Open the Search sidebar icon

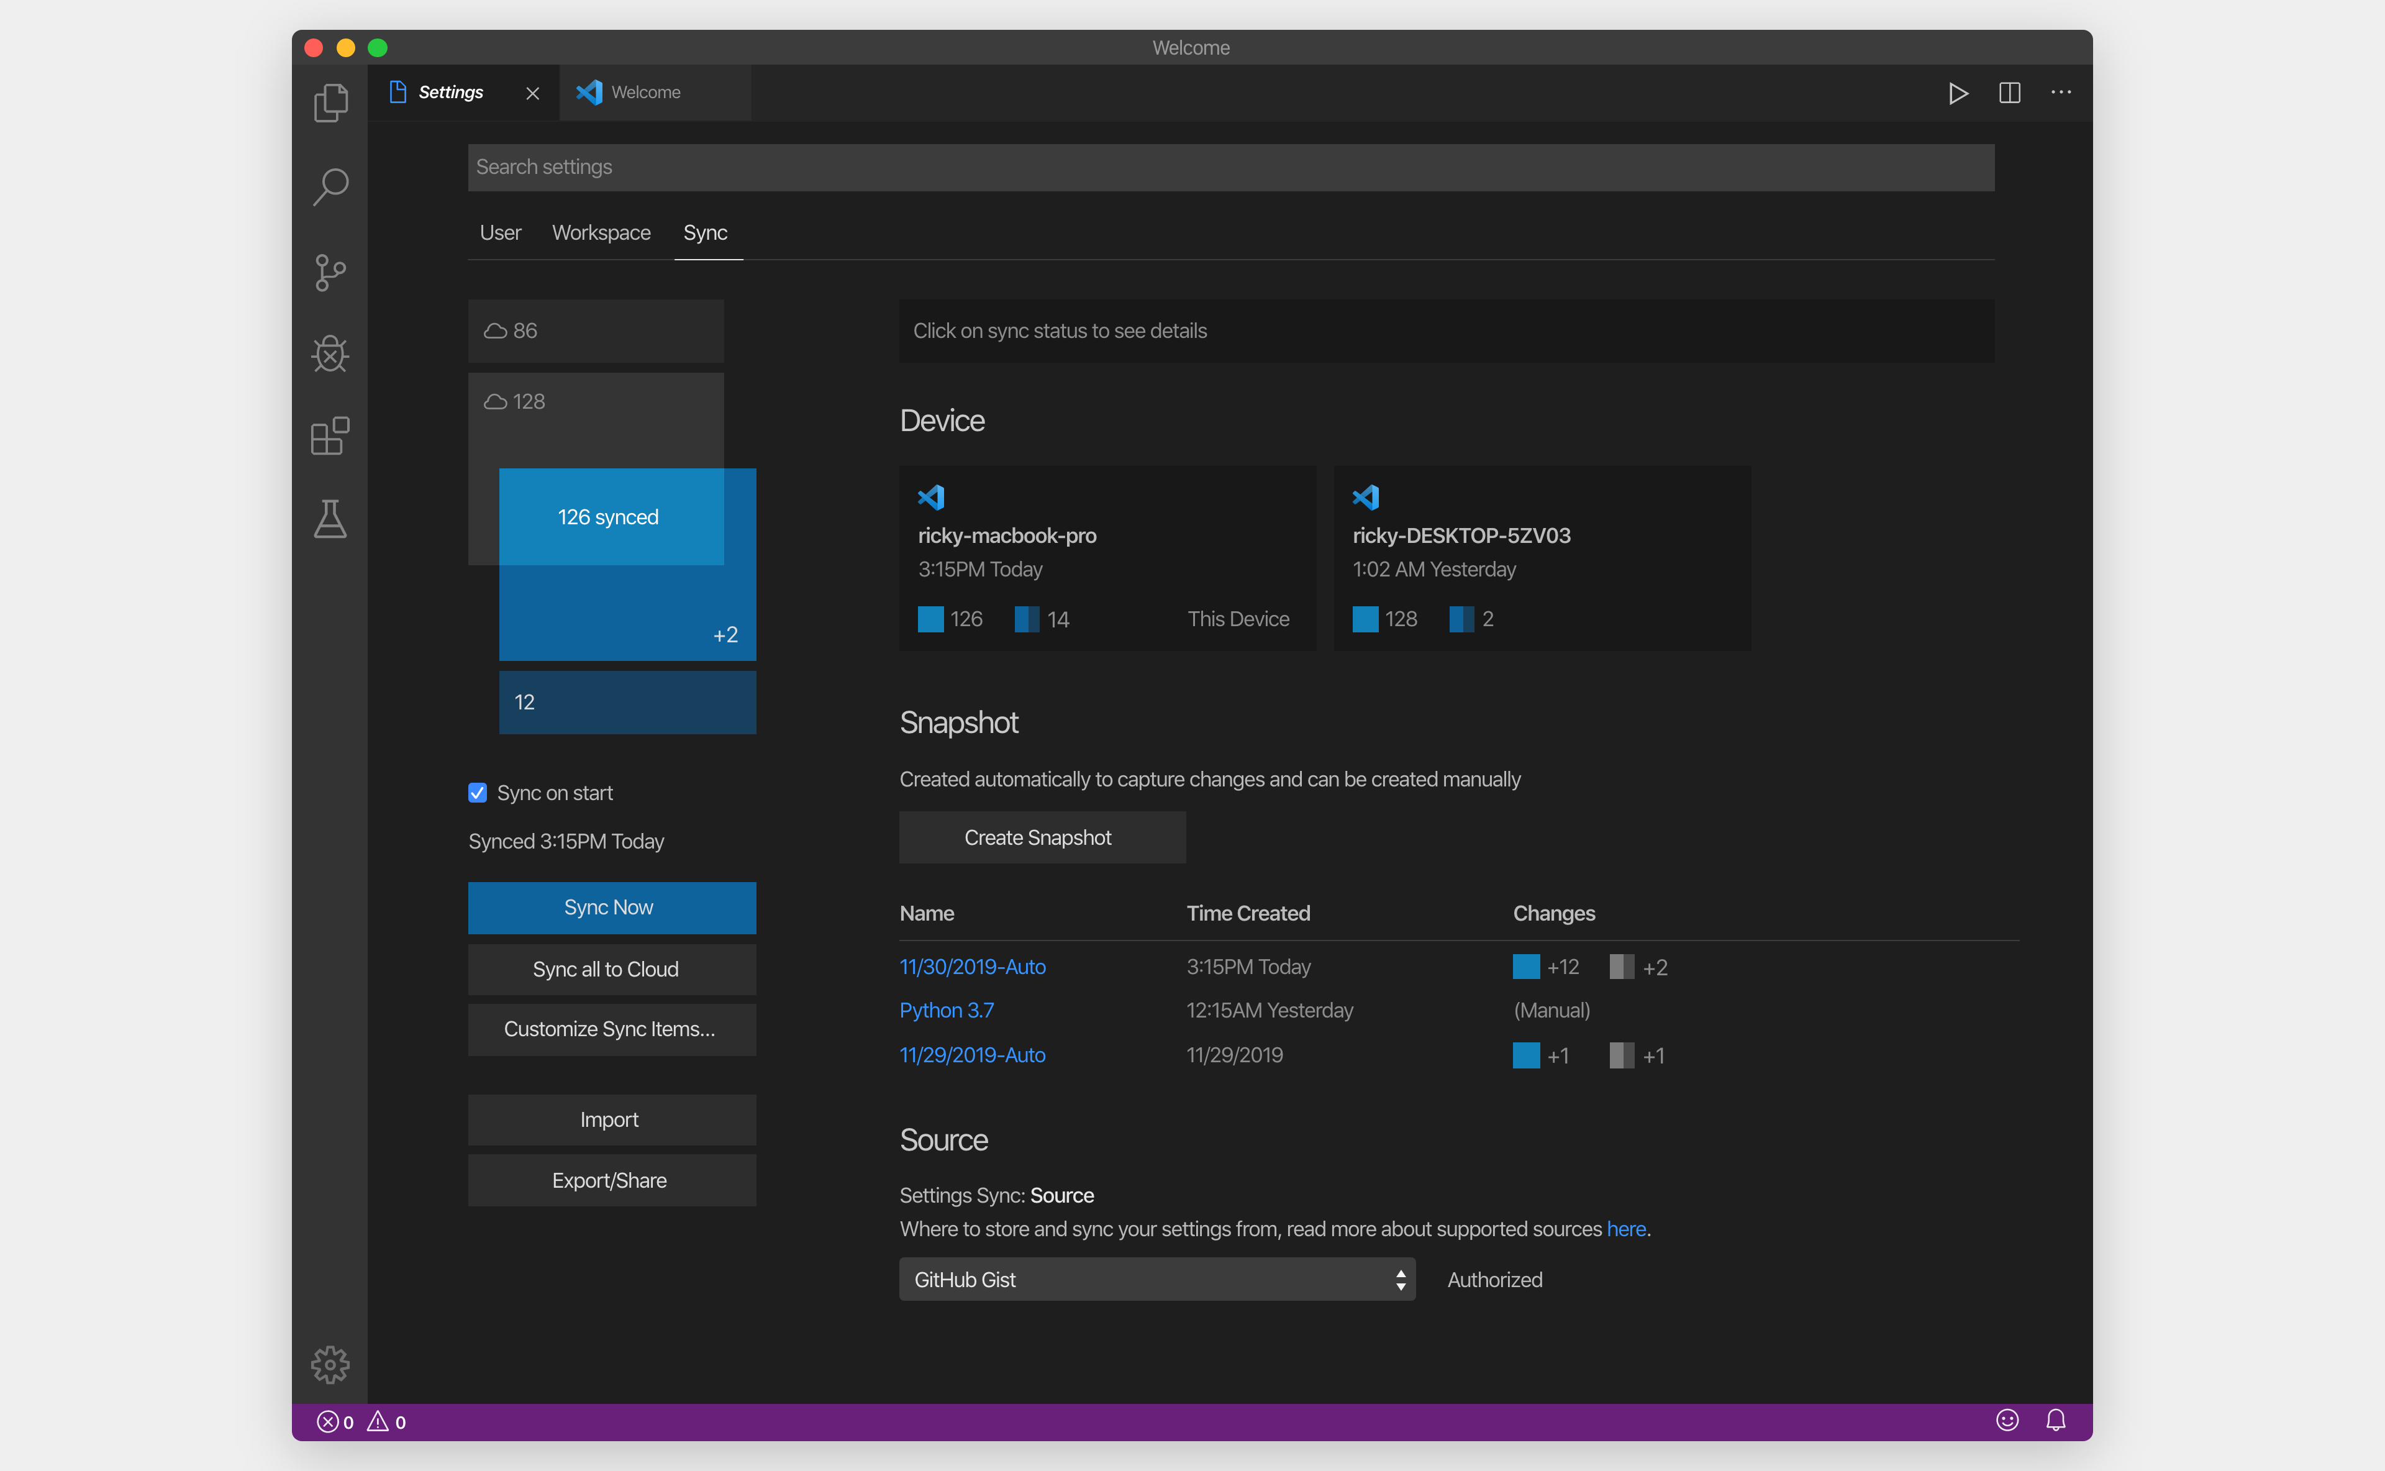(x=330, y=187)
